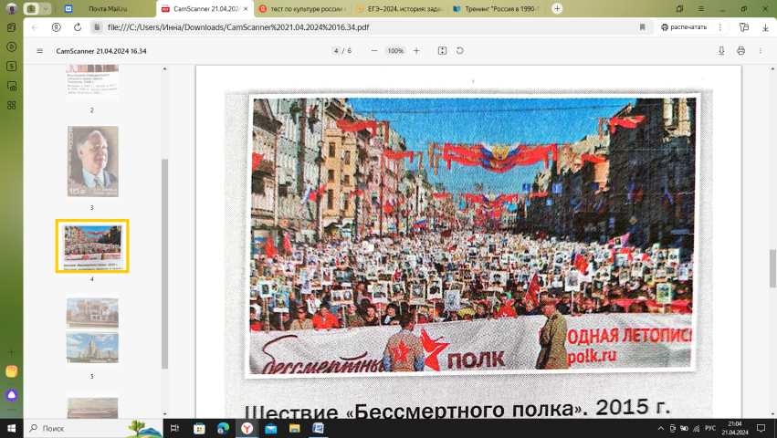Open Microsoft Store from taskbar
The height and width of the screenshot is (438, 777).
click(199, 428)
